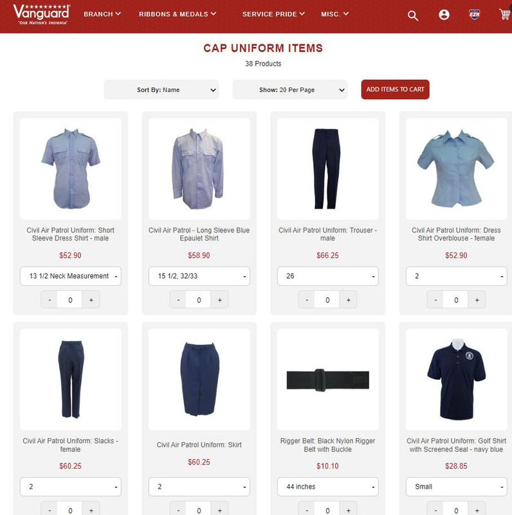Open the Show 20 Per Page dropdown
This screenshot has height=515, width=512.
[290, 89]
